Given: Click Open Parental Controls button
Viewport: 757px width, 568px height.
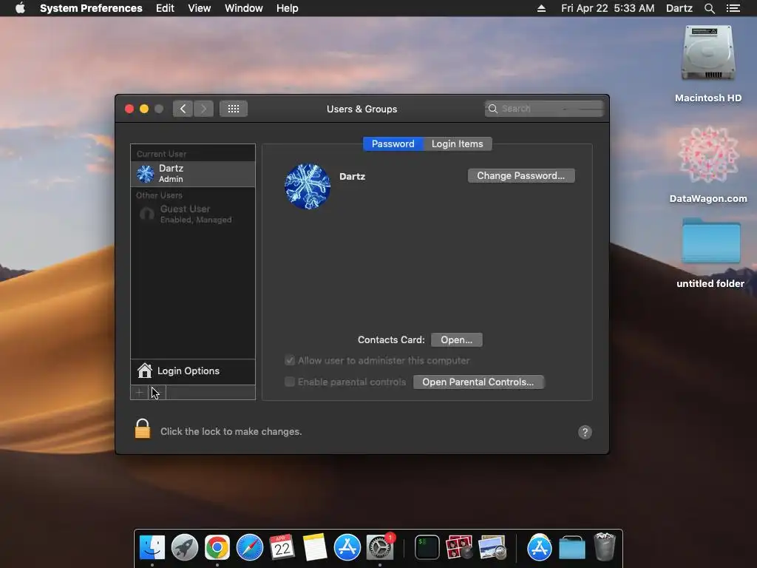Looking at the screenshot, I should tap(478, 382).
